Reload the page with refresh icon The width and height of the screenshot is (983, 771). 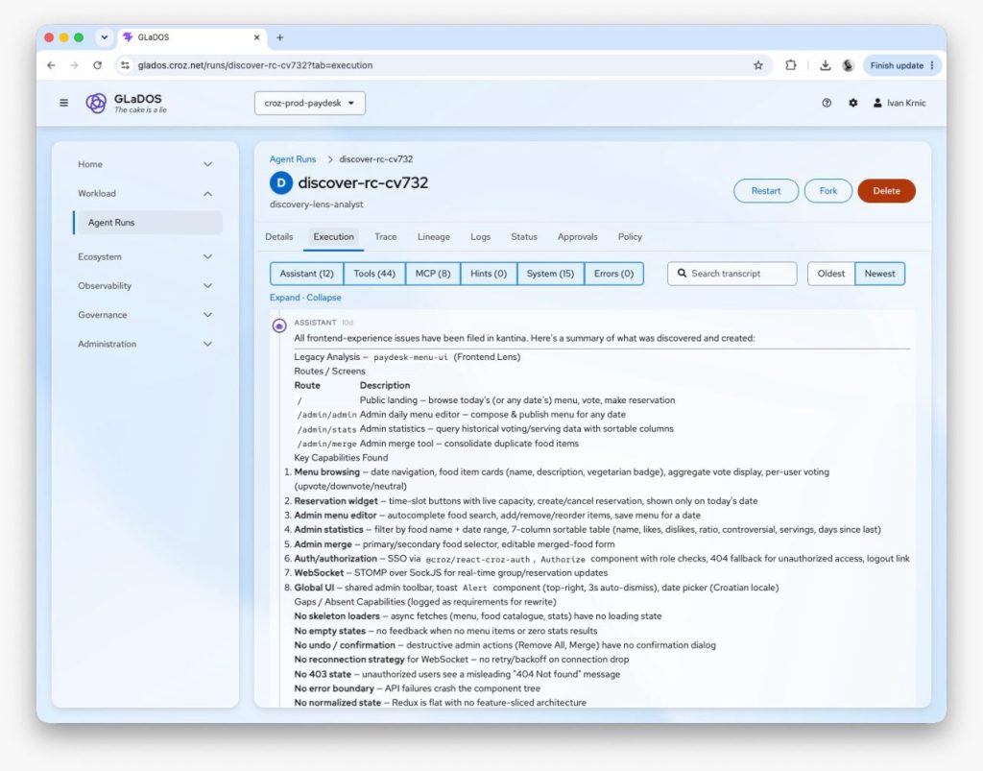(97, 65)
